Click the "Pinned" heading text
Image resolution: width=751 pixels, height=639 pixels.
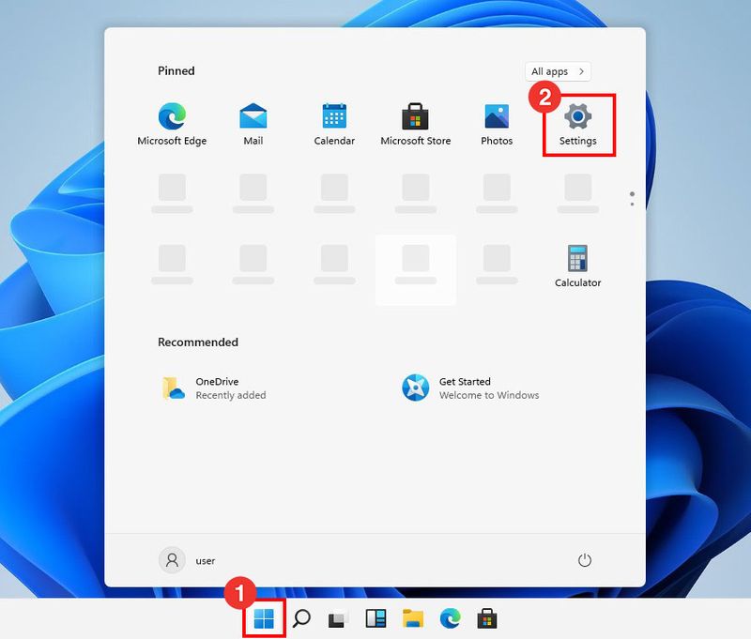[176, 70]
